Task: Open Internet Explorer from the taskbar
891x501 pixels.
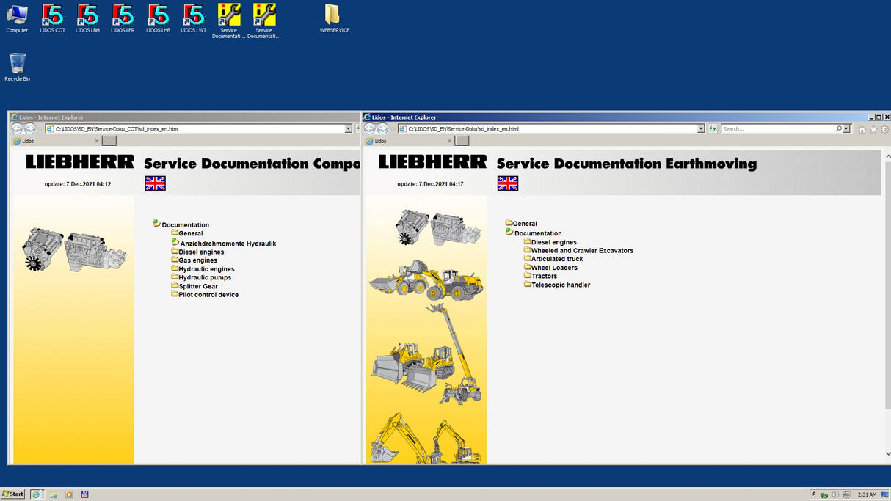Action: click(x=34, y=494)
